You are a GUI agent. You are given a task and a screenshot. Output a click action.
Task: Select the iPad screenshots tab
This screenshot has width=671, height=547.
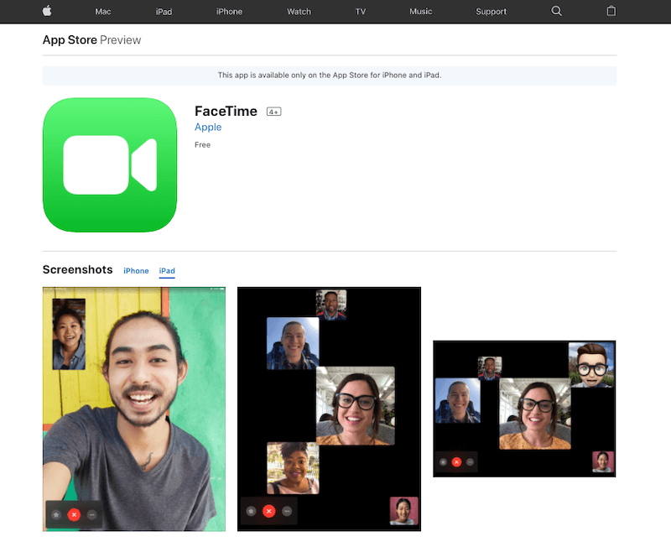click(167, 271)
